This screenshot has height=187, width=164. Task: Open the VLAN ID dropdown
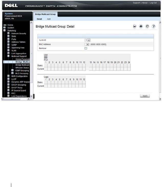[88, 40]
